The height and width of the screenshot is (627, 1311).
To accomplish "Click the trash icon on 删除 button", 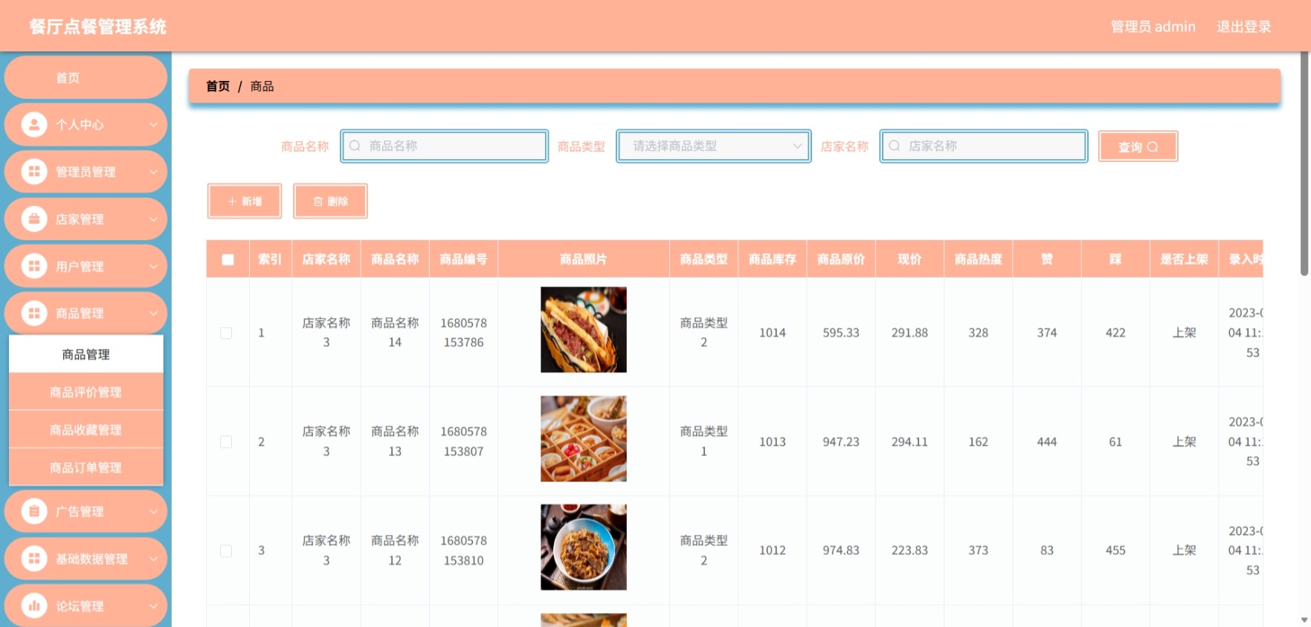I will pos(318,201).
